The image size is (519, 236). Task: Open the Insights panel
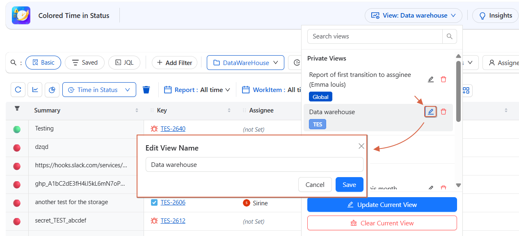pos(496,16)
